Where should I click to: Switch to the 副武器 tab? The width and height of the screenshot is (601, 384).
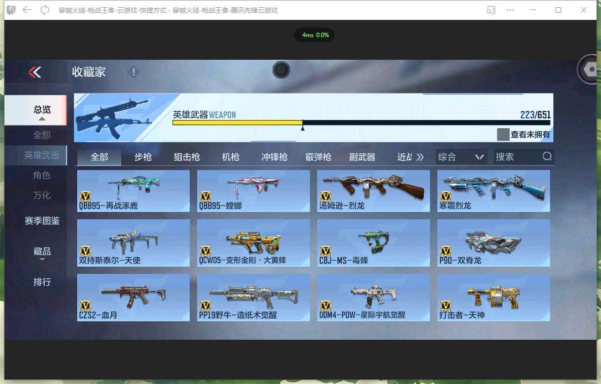[x=362, y=157]
